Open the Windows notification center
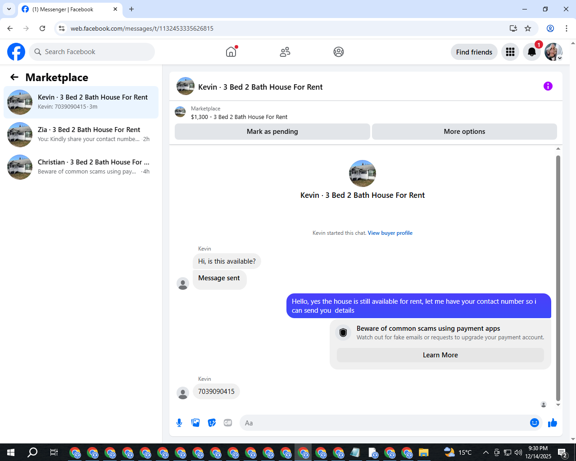The height and width of the screenshot is (461, 576). [x=562, y=452]
